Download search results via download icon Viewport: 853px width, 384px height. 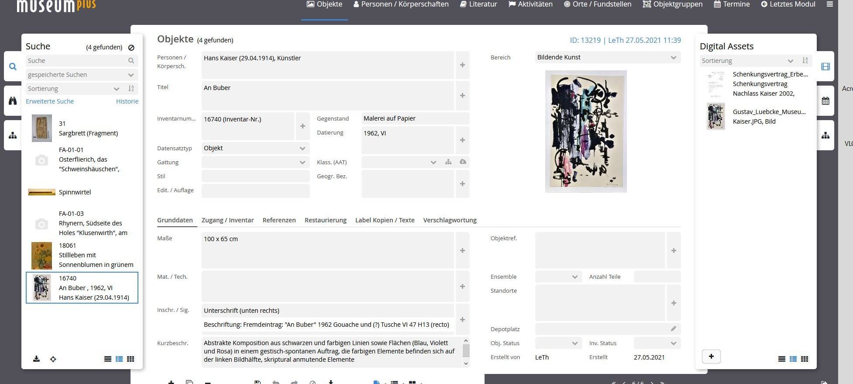pyautogui.click(x=37, y=359)
